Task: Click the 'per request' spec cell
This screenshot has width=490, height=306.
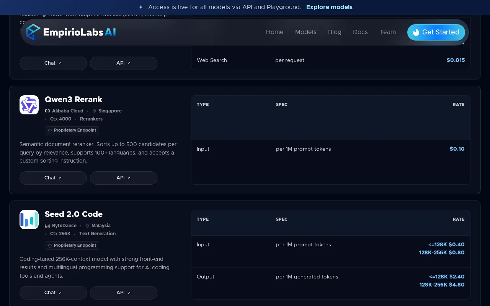Action: point(290,60)
